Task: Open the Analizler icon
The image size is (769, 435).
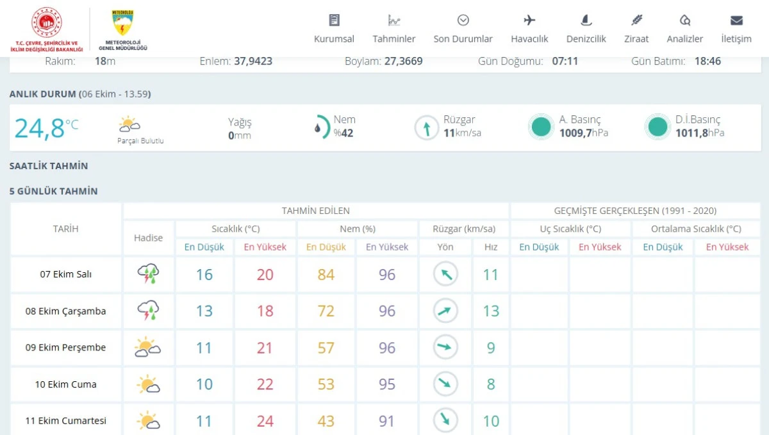Action: [684, 20]
